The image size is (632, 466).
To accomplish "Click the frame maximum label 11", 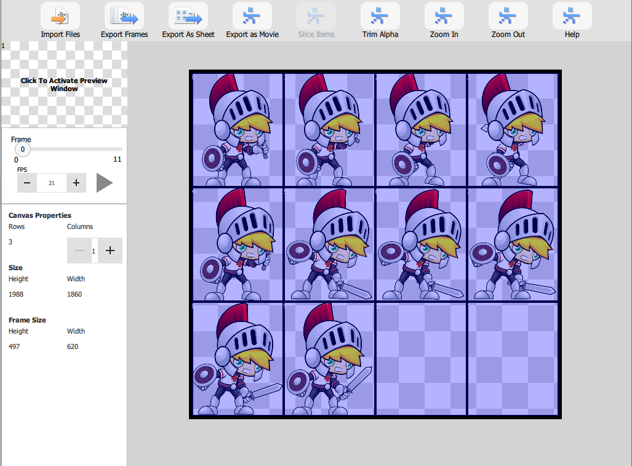I will (x=118, y=159).
